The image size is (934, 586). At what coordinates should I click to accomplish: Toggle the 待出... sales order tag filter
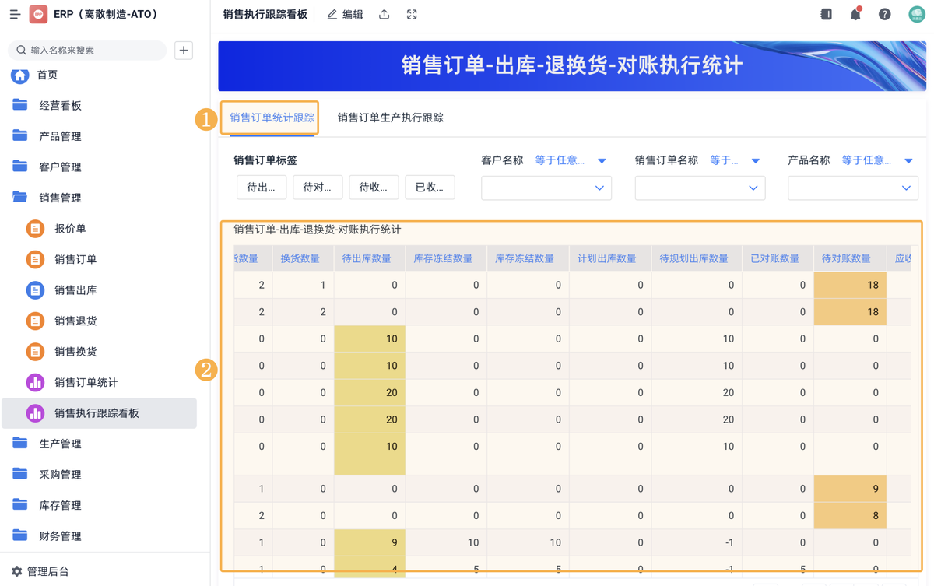click(261, 187)
